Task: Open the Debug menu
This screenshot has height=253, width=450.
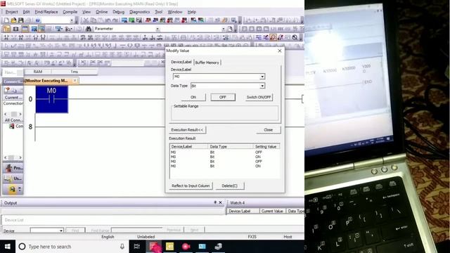Action: coord(119,12)
